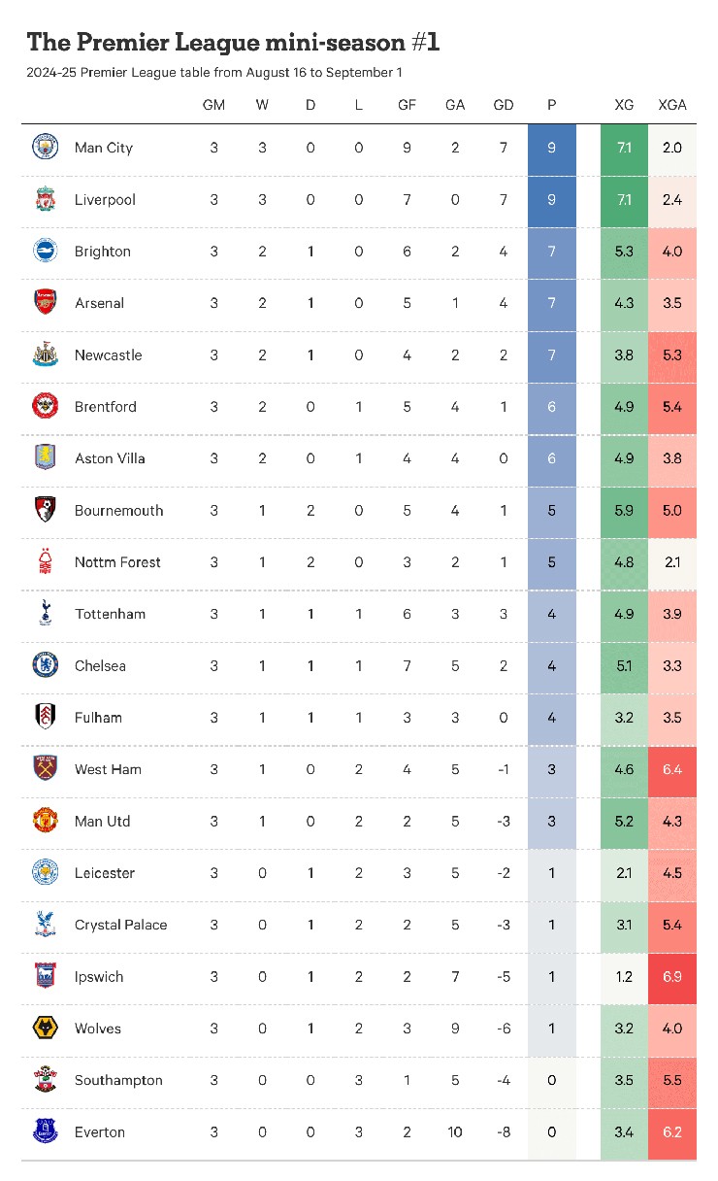Click Liverpool's blue 9 points cell
The image size is (718, 1181).
[551, 199]
